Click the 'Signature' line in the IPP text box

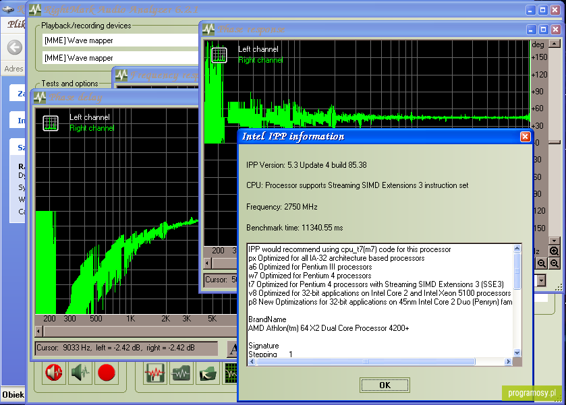click(x=264, y=346)
